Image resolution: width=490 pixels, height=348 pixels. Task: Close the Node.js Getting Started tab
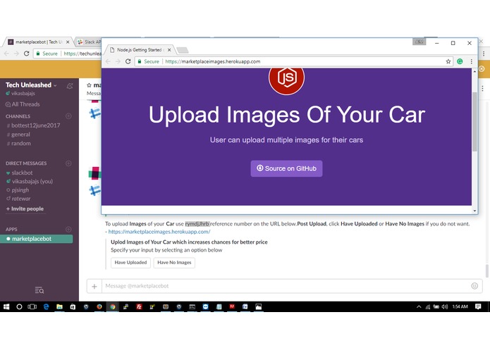tap(169, 50)
